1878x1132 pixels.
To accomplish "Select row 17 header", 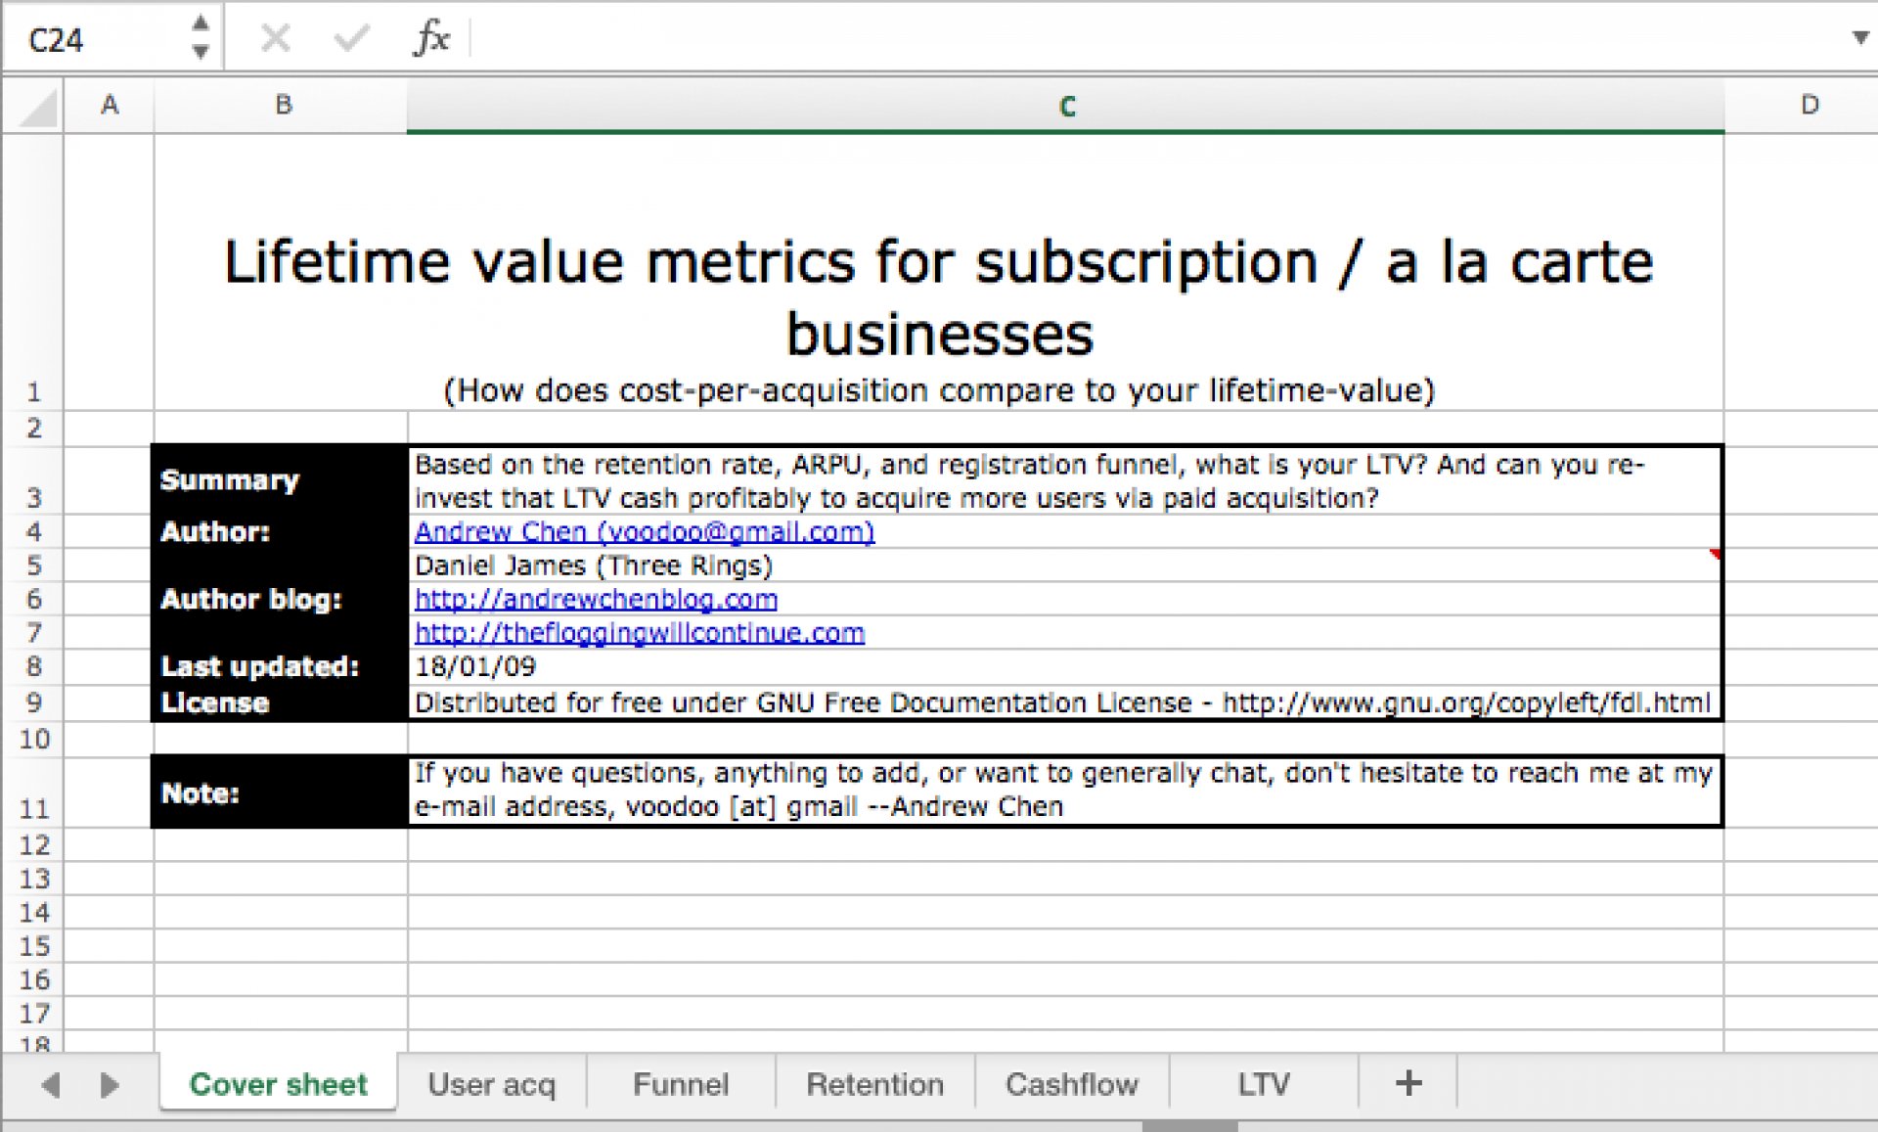I will (33, 1014).
